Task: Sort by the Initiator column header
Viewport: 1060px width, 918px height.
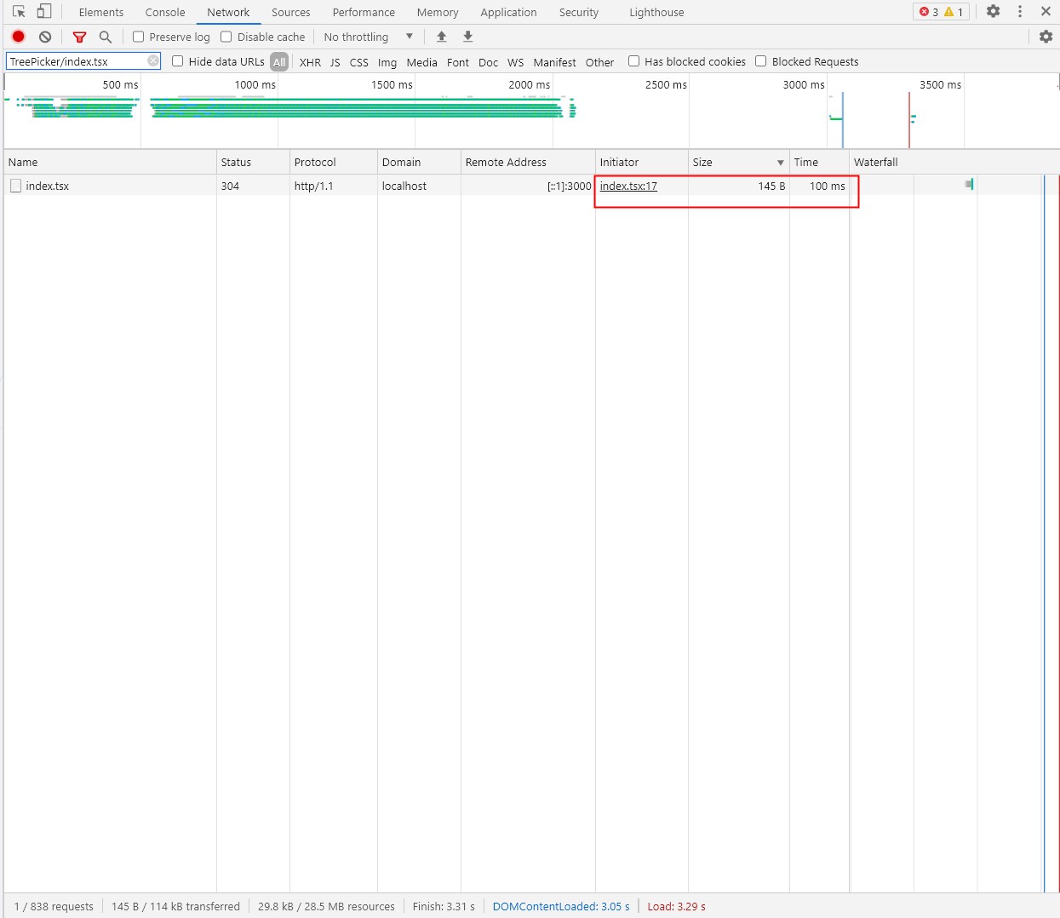Action: point(642,162)
